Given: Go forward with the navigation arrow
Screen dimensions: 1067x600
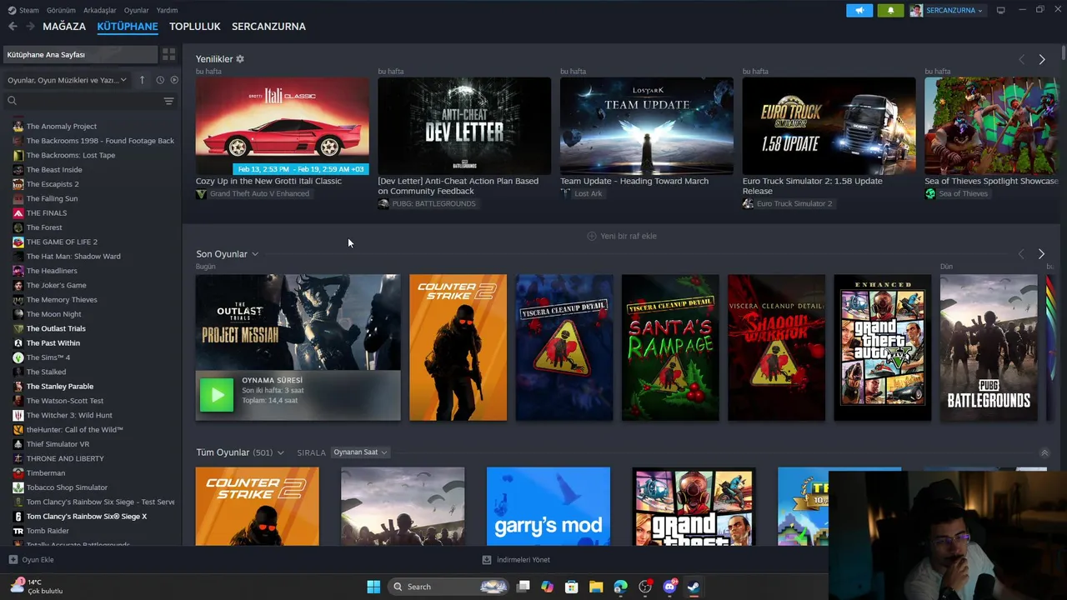Looking at the screenshot, I should [x=30, y=27].
